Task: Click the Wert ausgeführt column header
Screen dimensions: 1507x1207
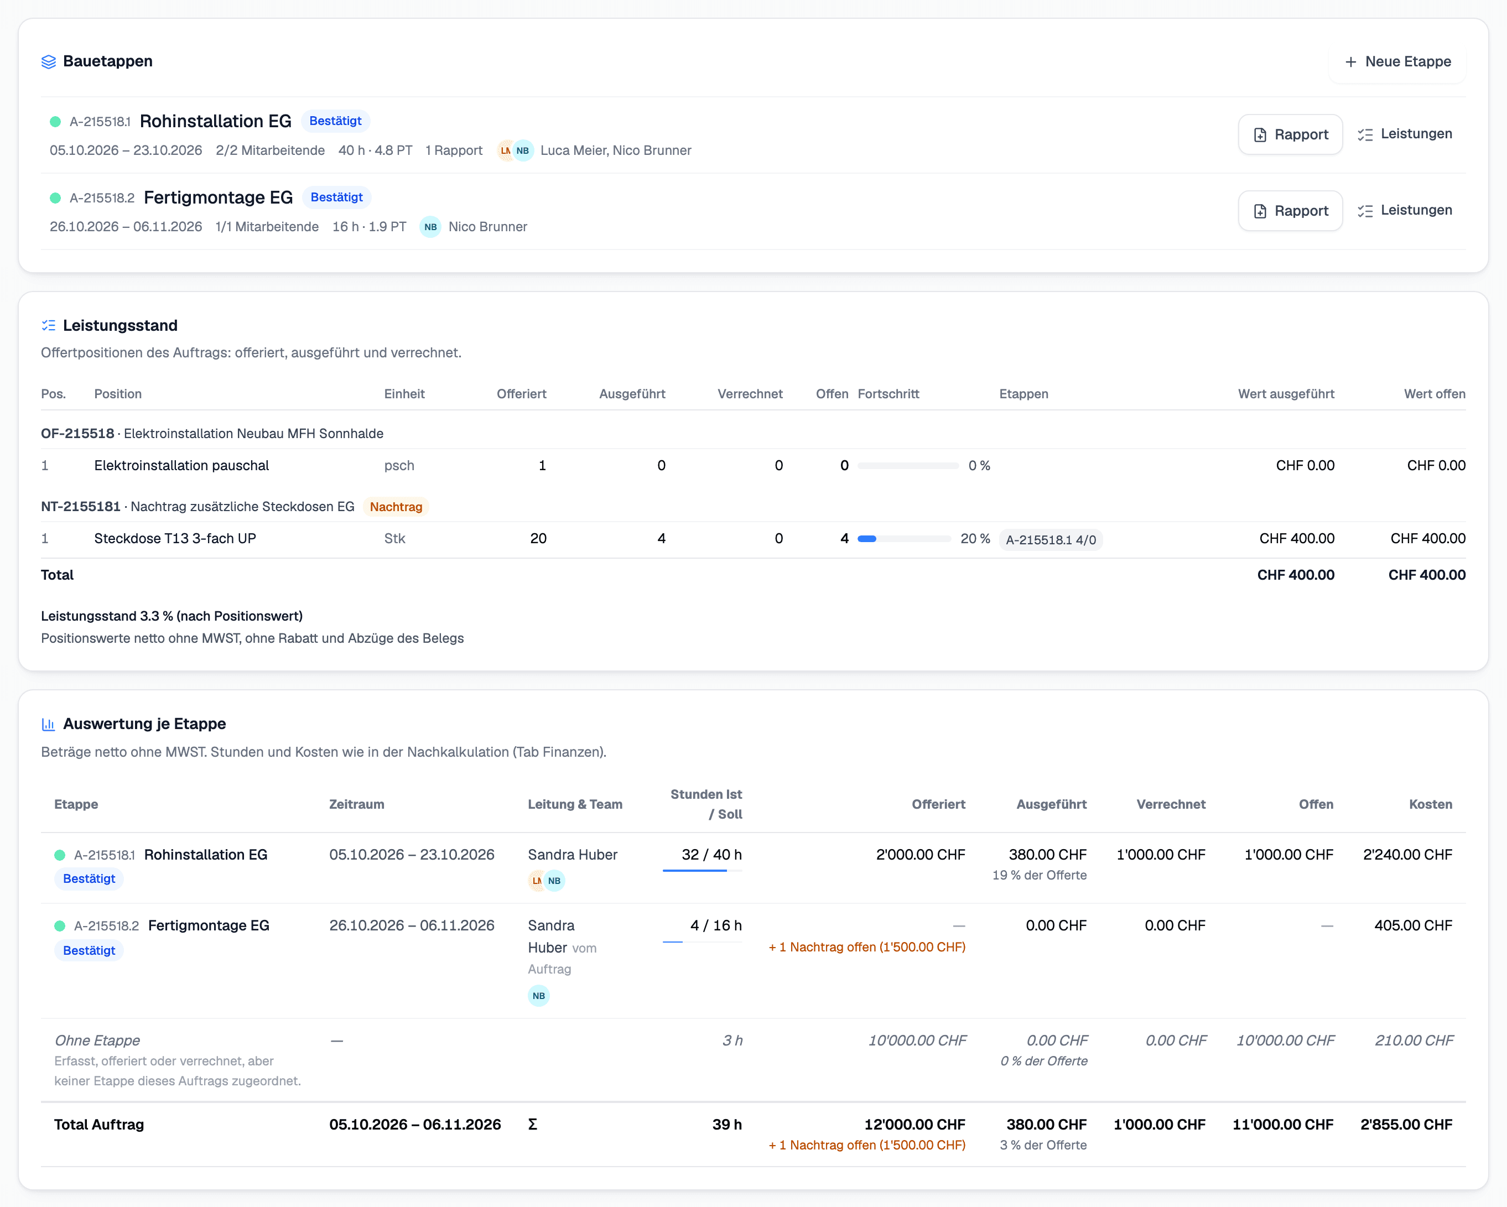Action: 1285,394
